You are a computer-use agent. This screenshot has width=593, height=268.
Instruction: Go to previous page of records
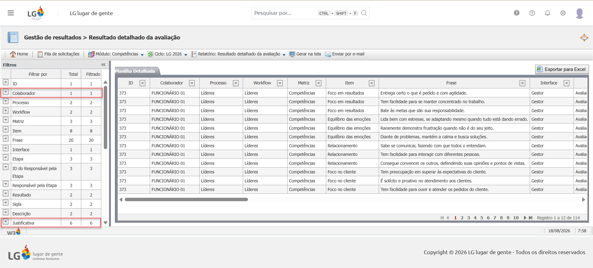(448, 218)
